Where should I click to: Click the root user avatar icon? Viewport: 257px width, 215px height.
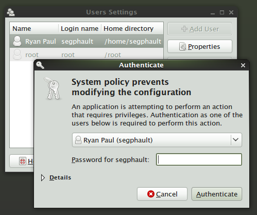coord(17,55)
